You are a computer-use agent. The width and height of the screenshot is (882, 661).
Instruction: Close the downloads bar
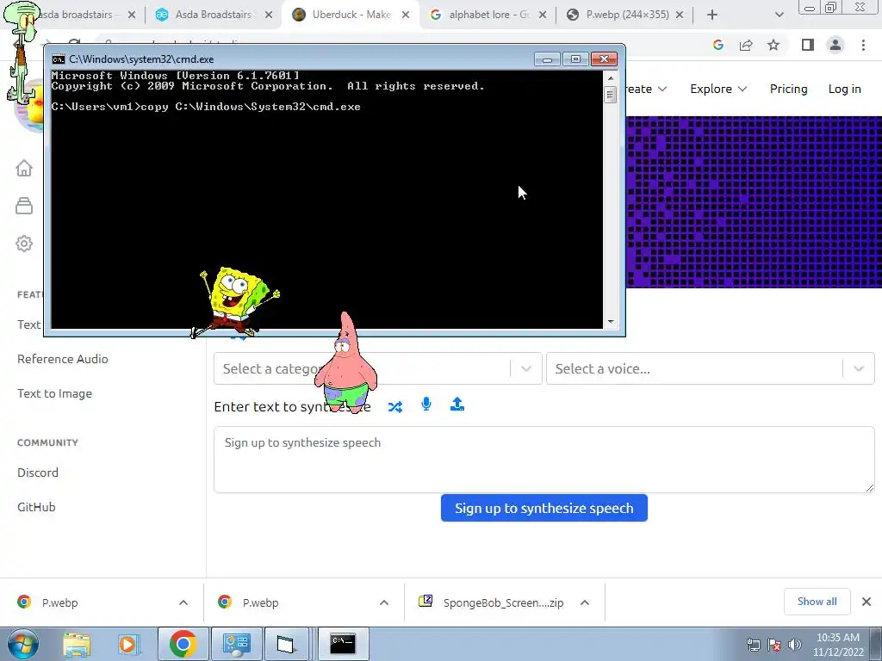866,602
